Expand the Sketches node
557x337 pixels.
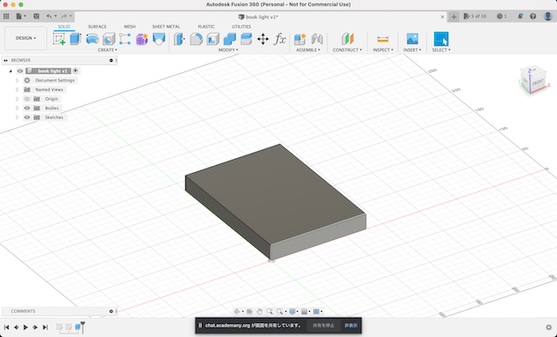pos(17,117)
